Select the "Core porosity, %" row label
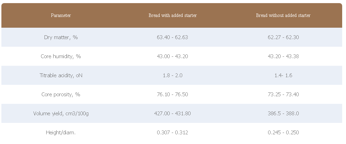 [x=61, y=94]
